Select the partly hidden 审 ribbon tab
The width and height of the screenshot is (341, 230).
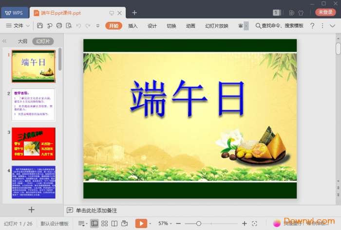241,26
